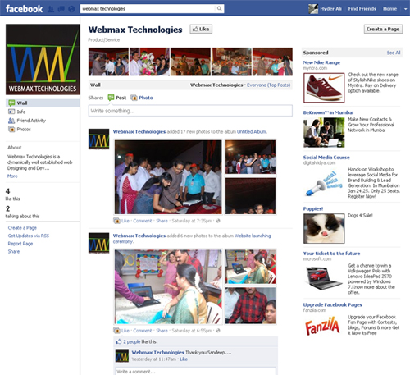This screenshot has height=375, width=410.
Task: Expand About text with More link
Action: [12, 176]
